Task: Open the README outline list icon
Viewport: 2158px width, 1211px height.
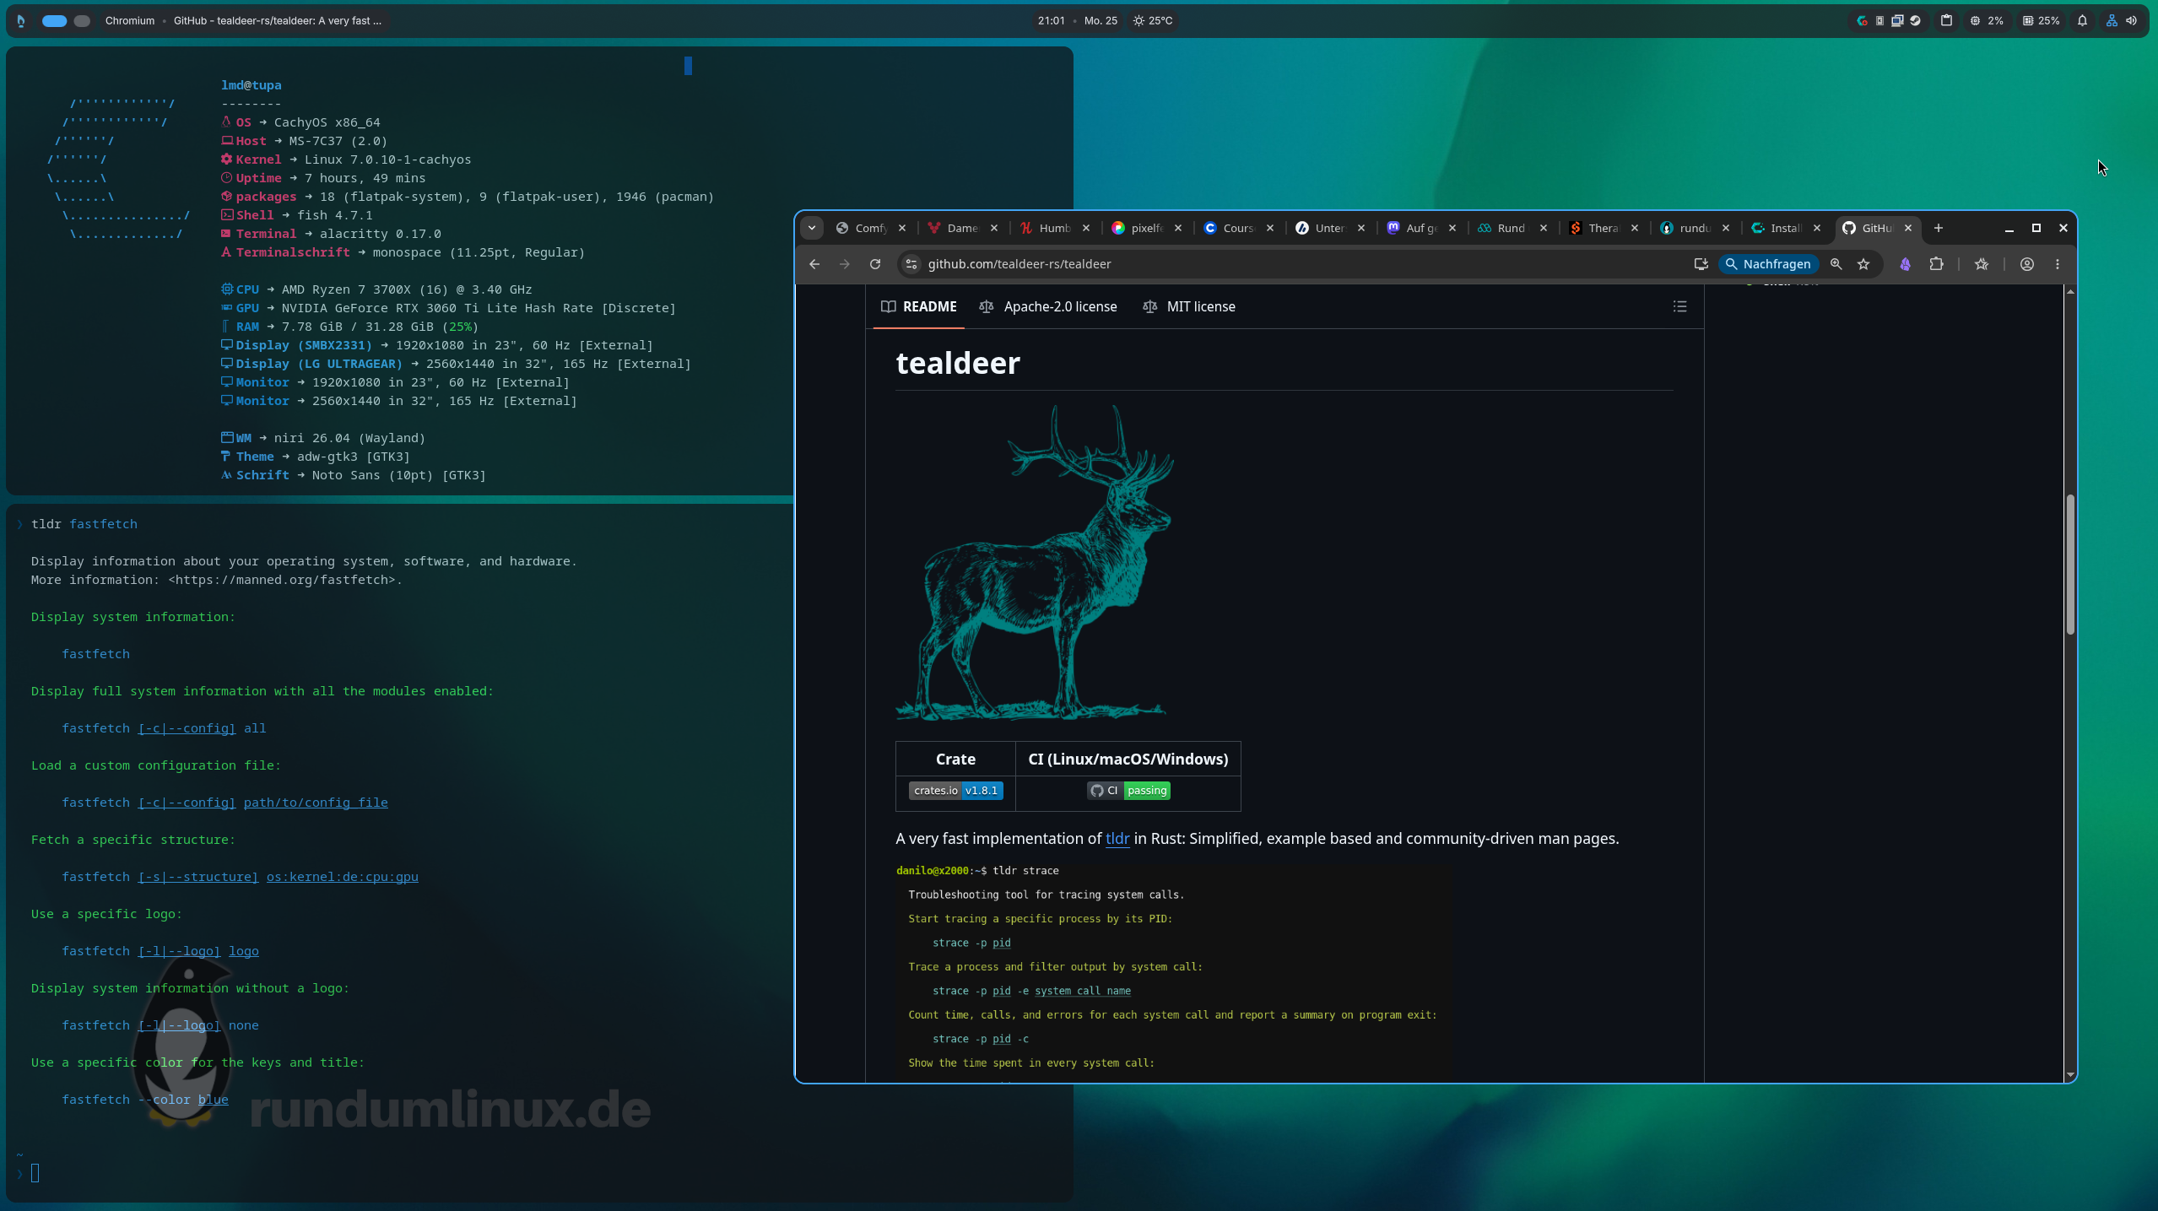Action: coord(1679,306)
